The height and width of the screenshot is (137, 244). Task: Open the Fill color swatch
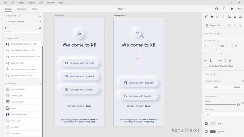pos(213,124)
